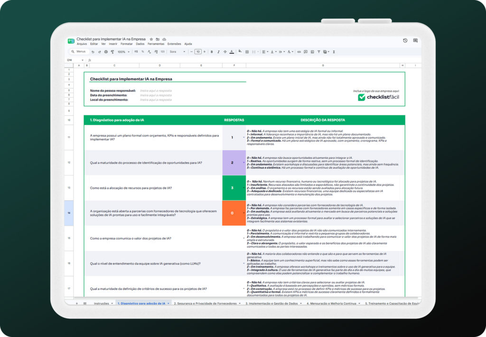The width and height of the screenshot is (486, 337).
Task: Undo the last action
Action: (x=93, y=52)
